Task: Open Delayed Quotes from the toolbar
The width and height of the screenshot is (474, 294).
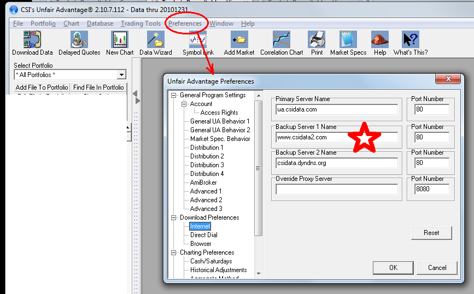Action: (79, 39)
